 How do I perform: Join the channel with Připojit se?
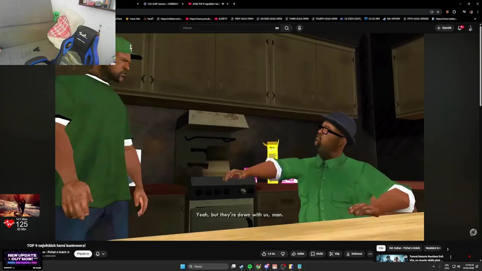[x=83, y=254]
